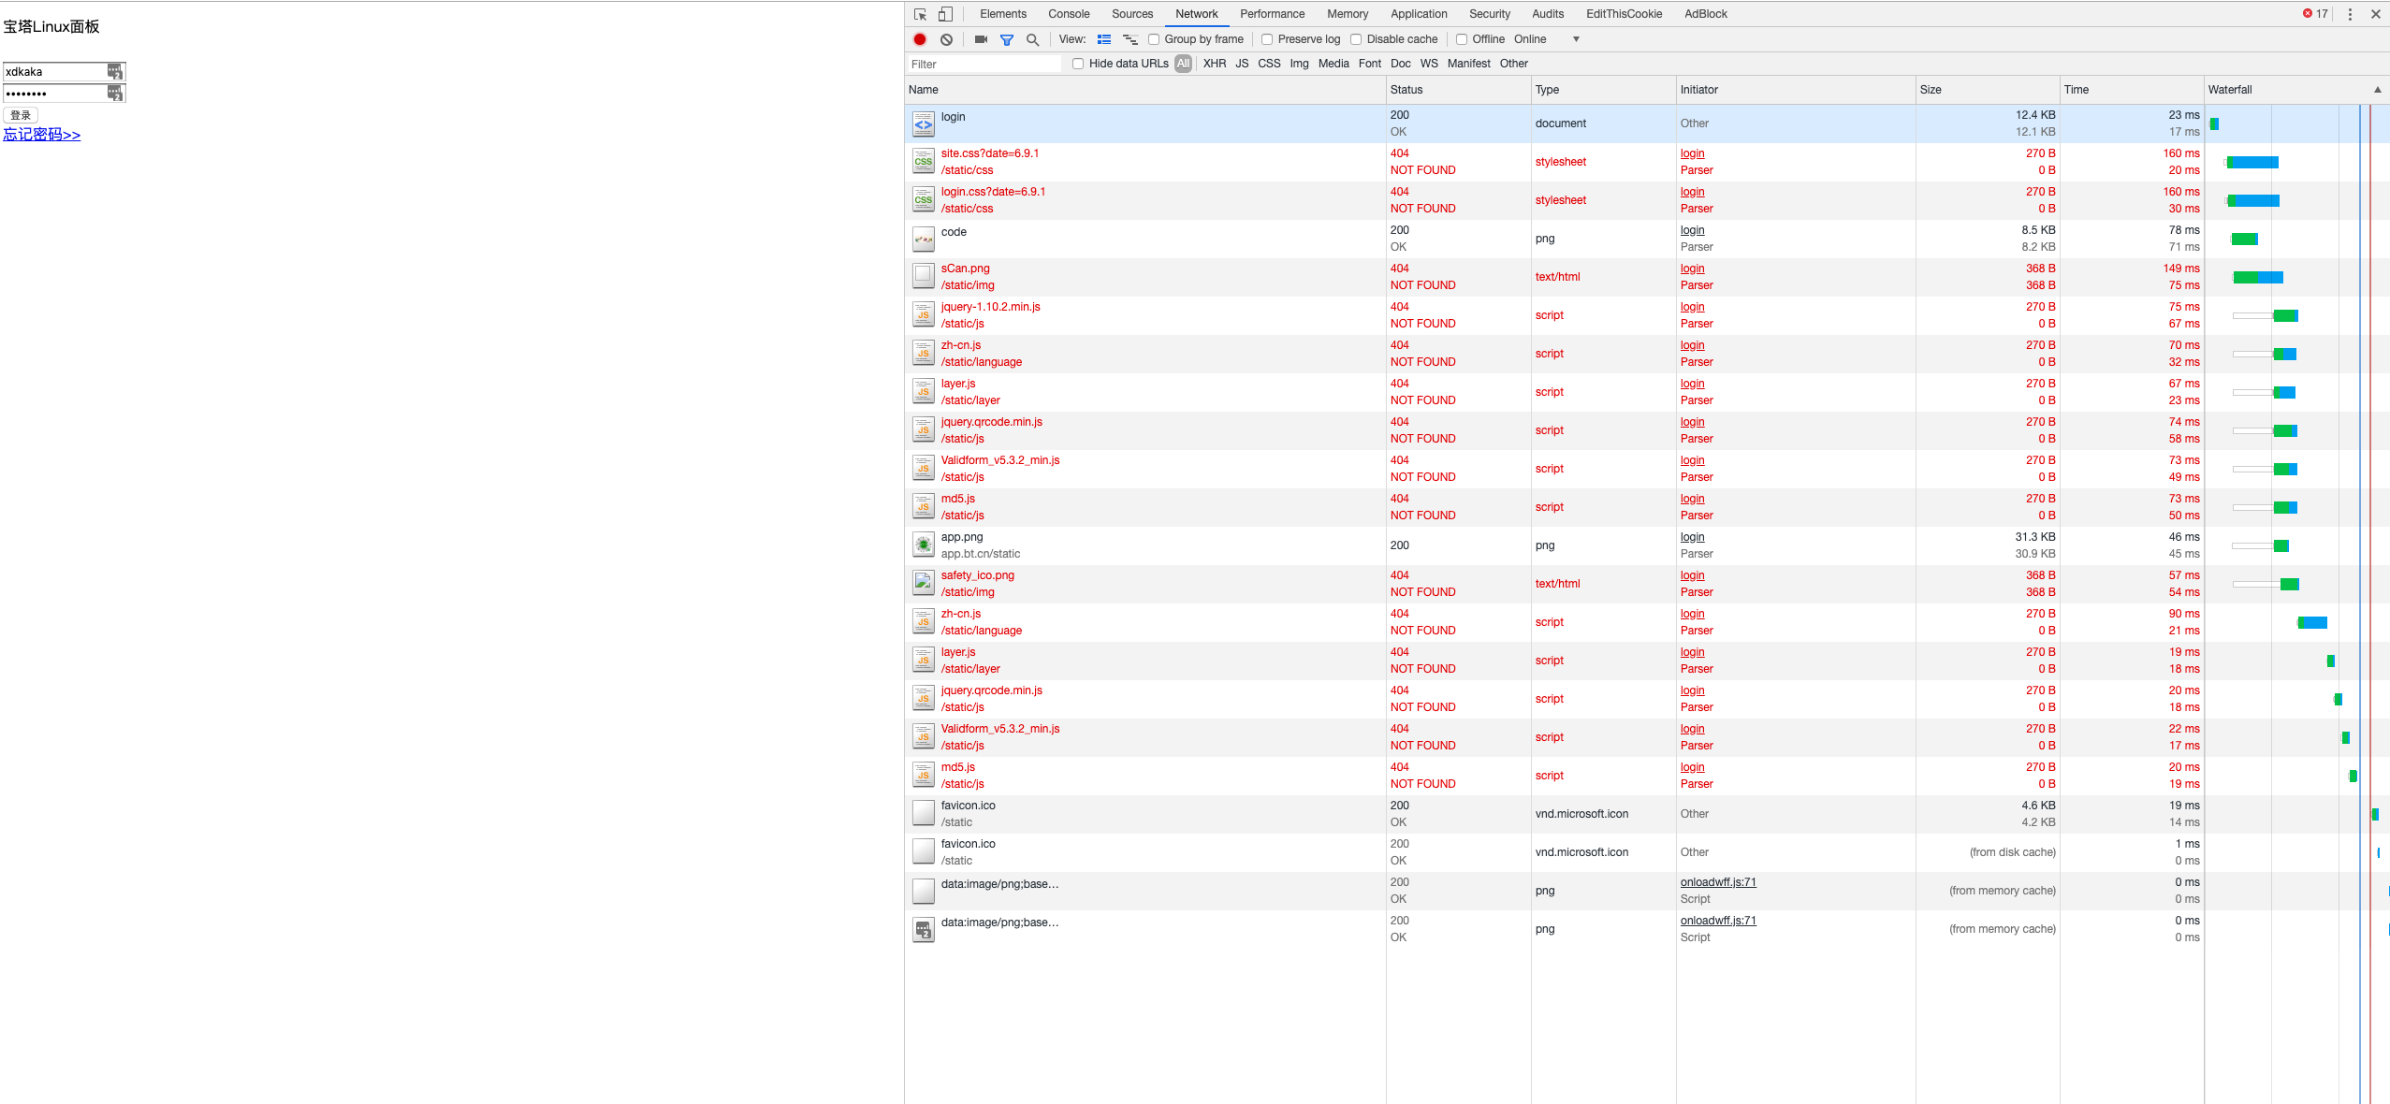The height and width of the screenshot is (1104, 2390).
Task: Open the network search magnifier icon
Action: click(x=1032, y=39)
